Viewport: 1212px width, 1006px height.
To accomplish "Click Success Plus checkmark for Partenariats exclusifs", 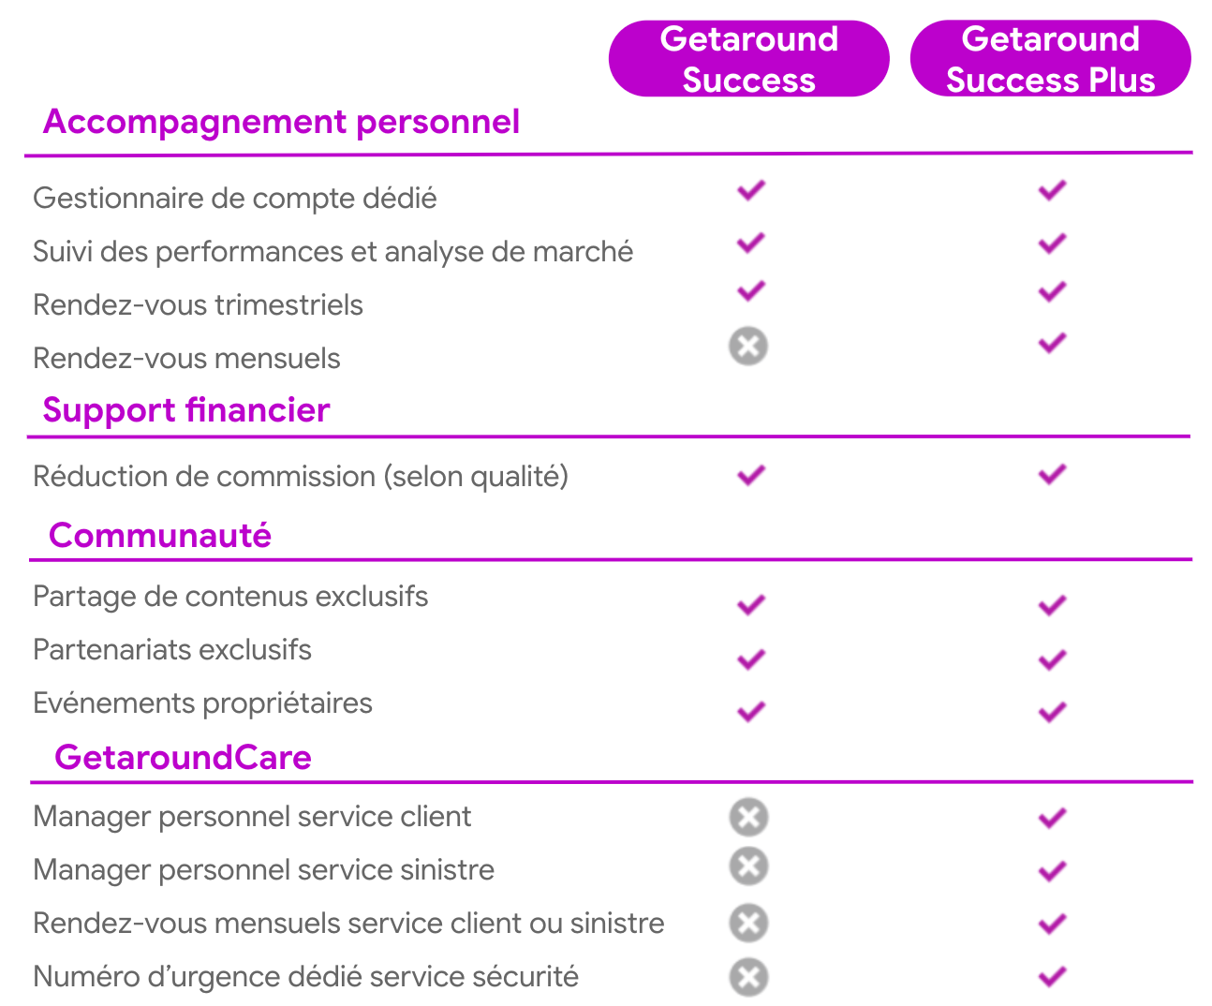I will [x=1052, y=659].
